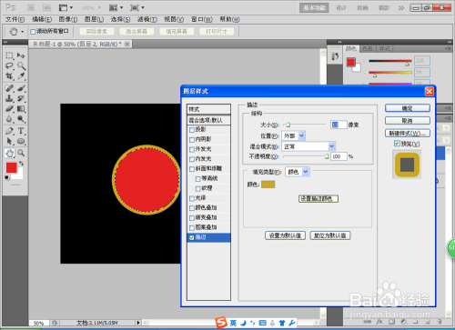This screenshot has width=455, height=330.
Task: Select the Quick Selection tool
Action: pyautogui.click(x=21, y=65)
